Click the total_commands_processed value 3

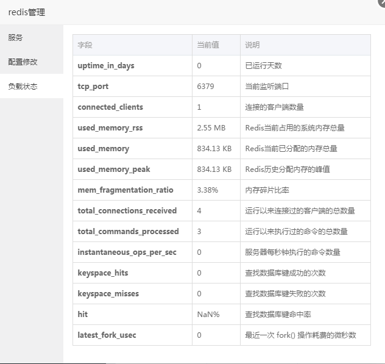click(199, 232)
